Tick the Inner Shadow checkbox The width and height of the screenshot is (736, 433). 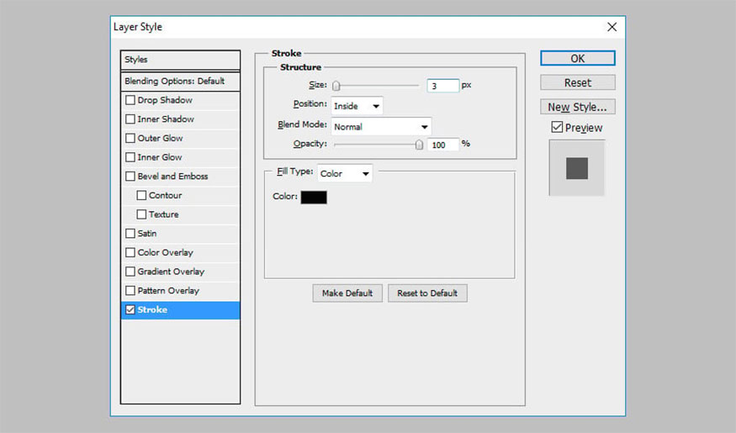tap(130, 119)
